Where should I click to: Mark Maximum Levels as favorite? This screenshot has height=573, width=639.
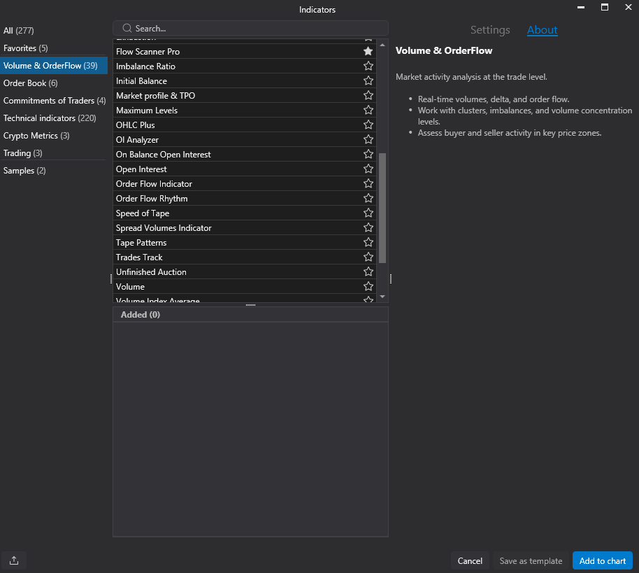[368, 110]
